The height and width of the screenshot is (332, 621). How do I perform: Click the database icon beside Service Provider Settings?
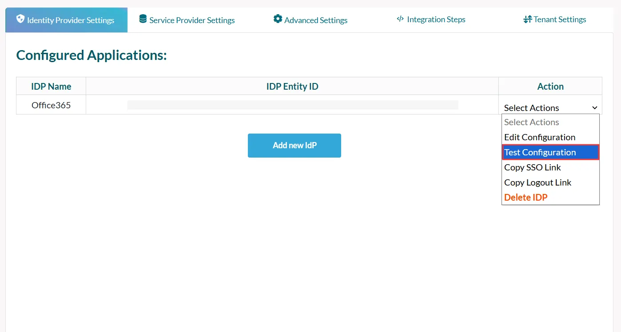coord(143,19)
